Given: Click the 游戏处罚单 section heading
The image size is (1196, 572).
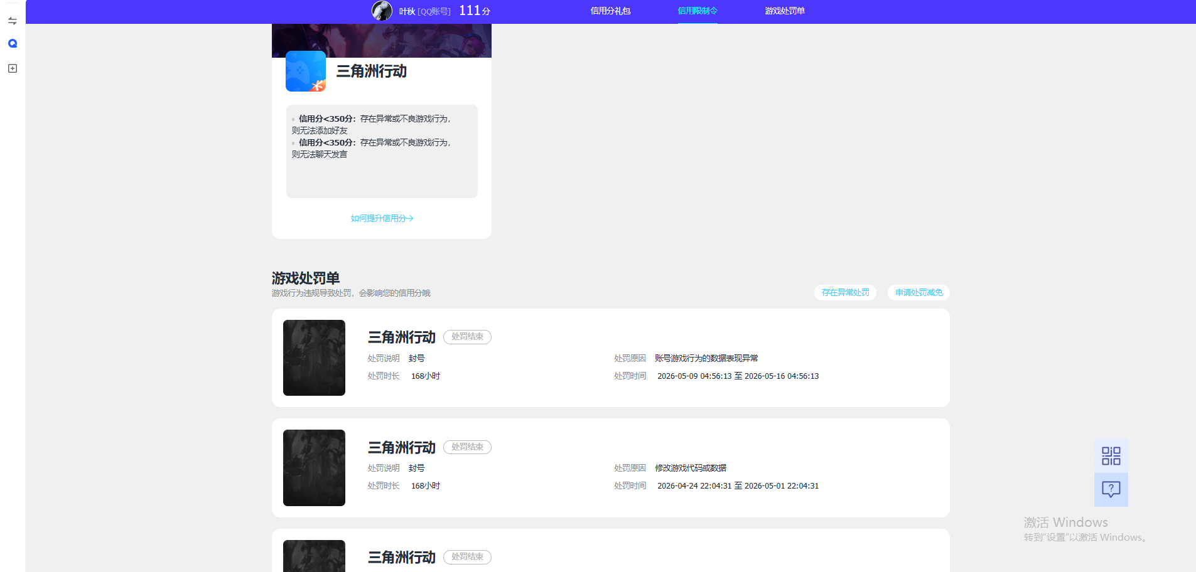Looking at the screenshot, I should pyautogui.click(x=306, y=278).
